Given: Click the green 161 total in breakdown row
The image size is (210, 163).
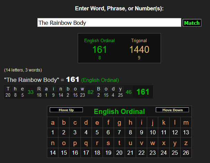Looking at the screenshot, I should [143, 92].
